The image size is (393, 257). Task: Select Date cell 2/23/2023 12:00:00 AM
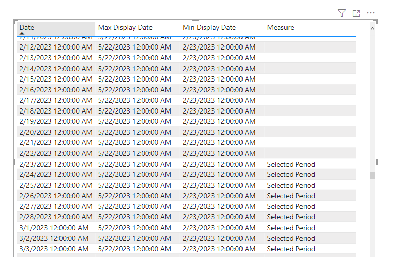56,164
